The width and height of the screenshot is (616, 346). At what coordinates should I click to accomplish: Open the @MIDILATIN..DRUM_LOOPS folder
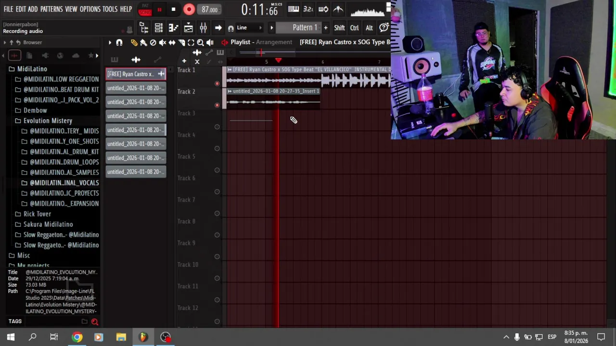coord(60,162)
